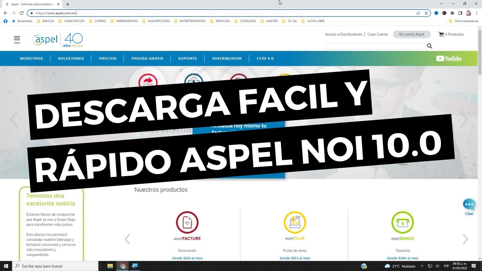Go back with the browser back arrow
The height and width of the screenshot is (271, 482).
tap(5, 13)
